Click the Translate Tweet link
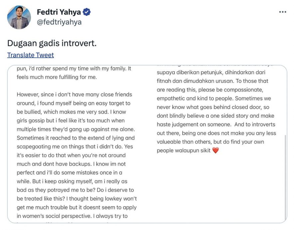 click(x=30, y=55)
